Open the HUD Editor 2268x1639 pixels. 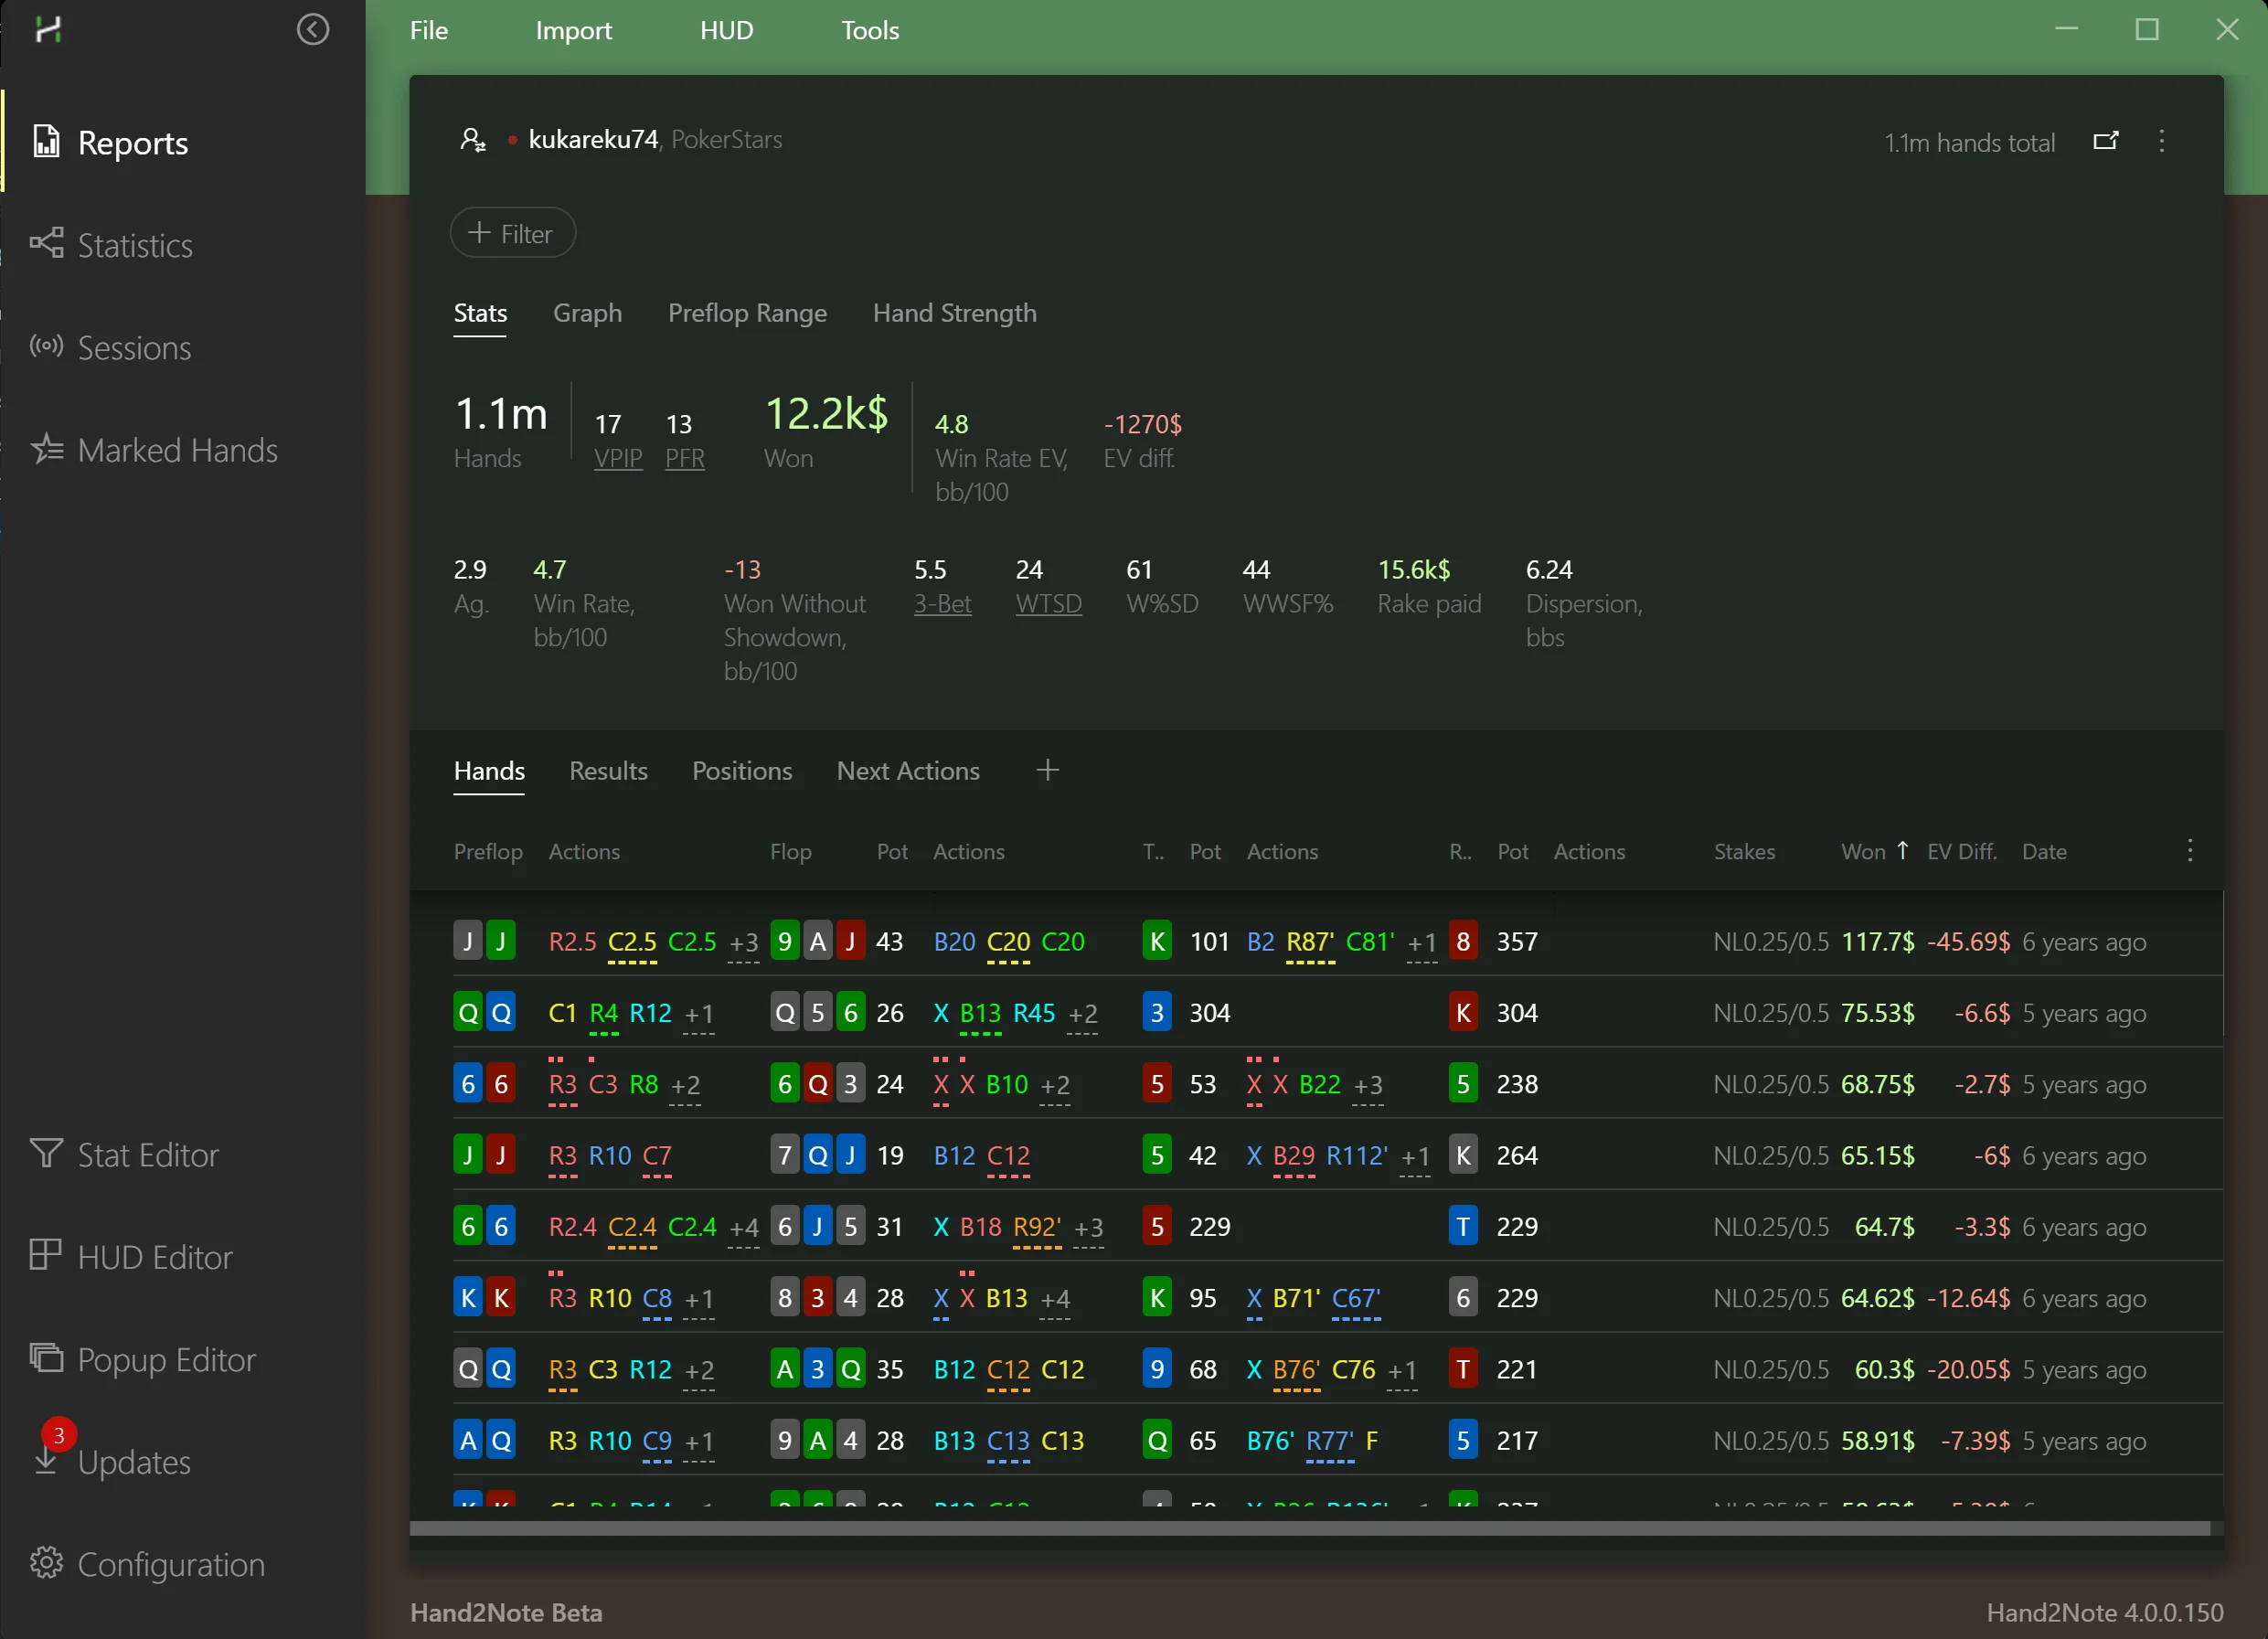click(x=154, y=1257)
